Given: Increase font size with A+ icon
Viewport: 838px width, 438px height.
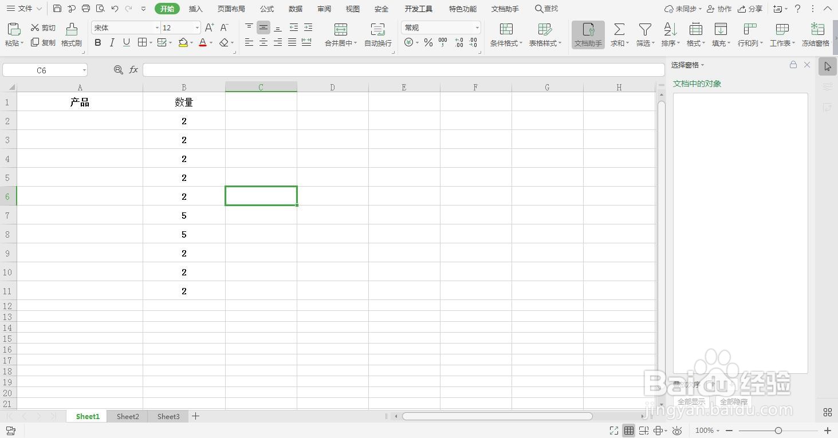Looking at the screenshot, I should click(x=209, y=27).
